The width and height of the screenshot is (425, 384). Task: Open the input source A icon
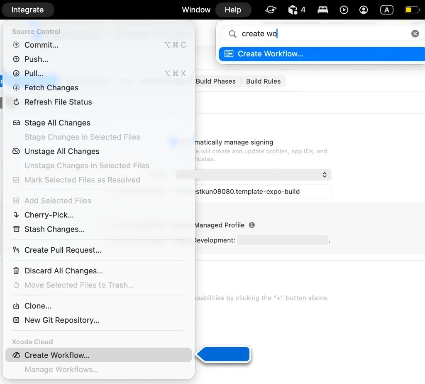(387, 10)
